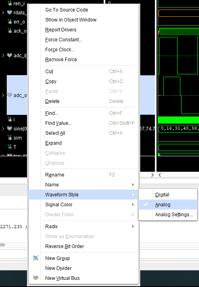Open Analog Settings dialog

[x=168, y=215]
